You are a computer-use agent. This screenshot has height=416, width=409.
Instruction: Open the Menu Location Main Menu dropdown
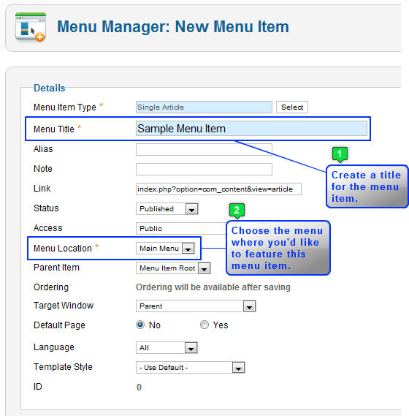pos(165,249)
